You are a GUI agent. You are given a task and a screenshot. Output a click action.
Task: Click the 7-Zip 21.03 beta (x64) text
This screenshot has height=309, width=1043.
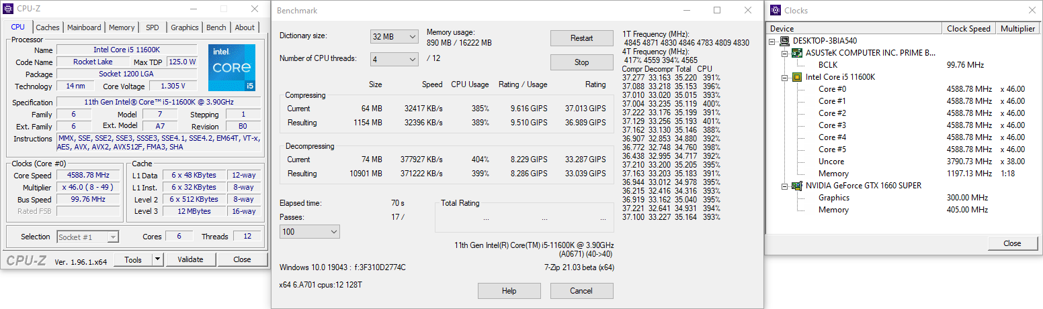[x=579, y=268]
